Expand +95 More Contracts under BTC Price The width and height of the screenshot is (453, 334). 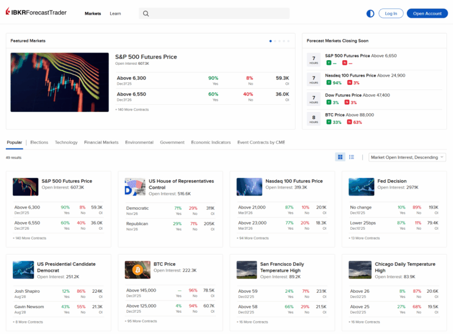coord(141,321)
